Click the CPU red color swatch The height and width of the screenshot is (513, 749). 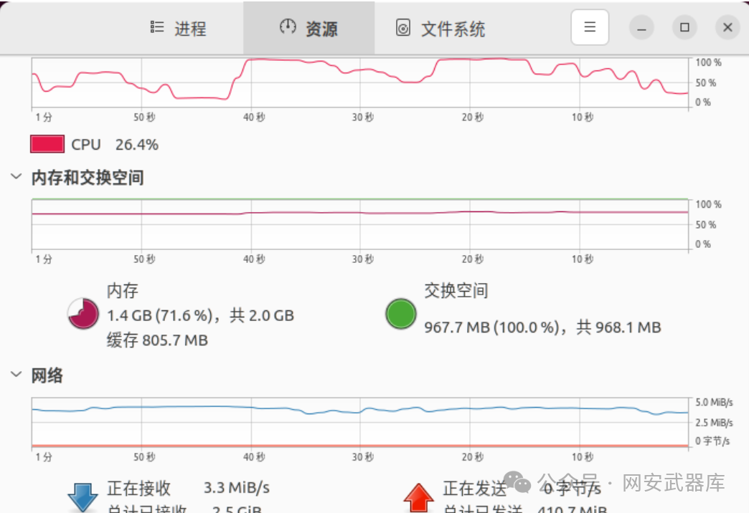[47, 144]
